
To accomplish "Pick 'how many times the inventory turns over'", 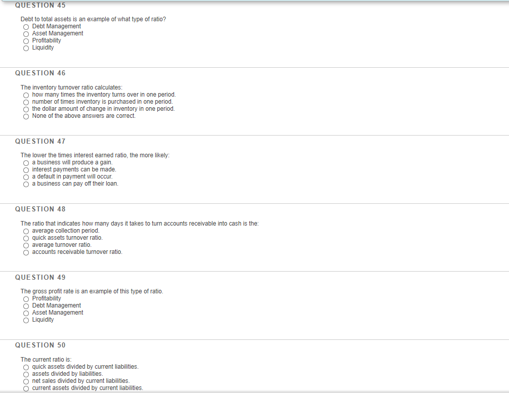I will [x=26, y=96].
